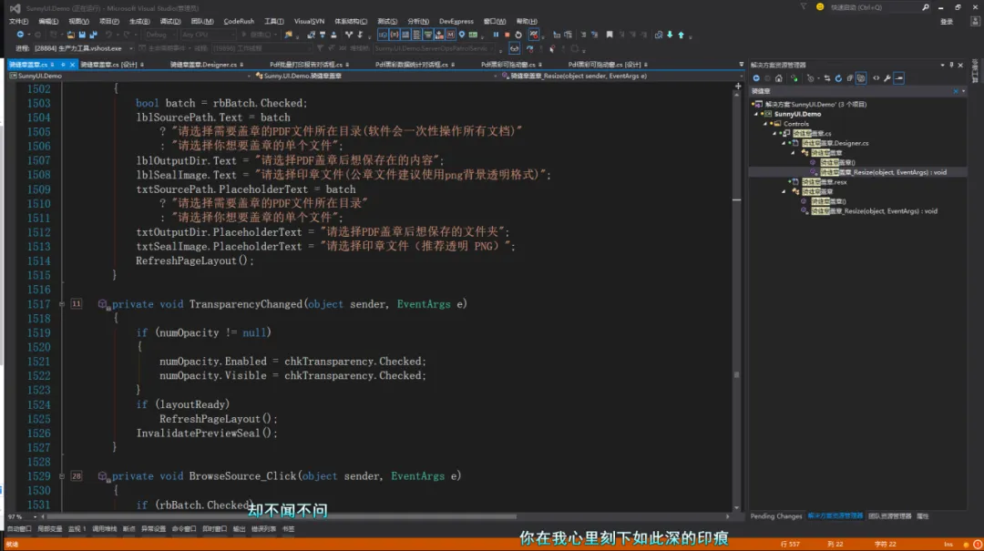Toggle auto-hide pin on Solution Explorer panel
Viewport: 984px width, 551px height.
951,66
